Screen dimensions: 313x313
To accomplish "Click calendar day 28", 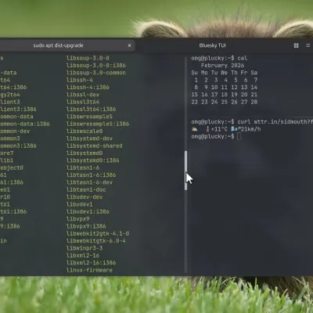I will pyautogui.click(x=254, y=102).
